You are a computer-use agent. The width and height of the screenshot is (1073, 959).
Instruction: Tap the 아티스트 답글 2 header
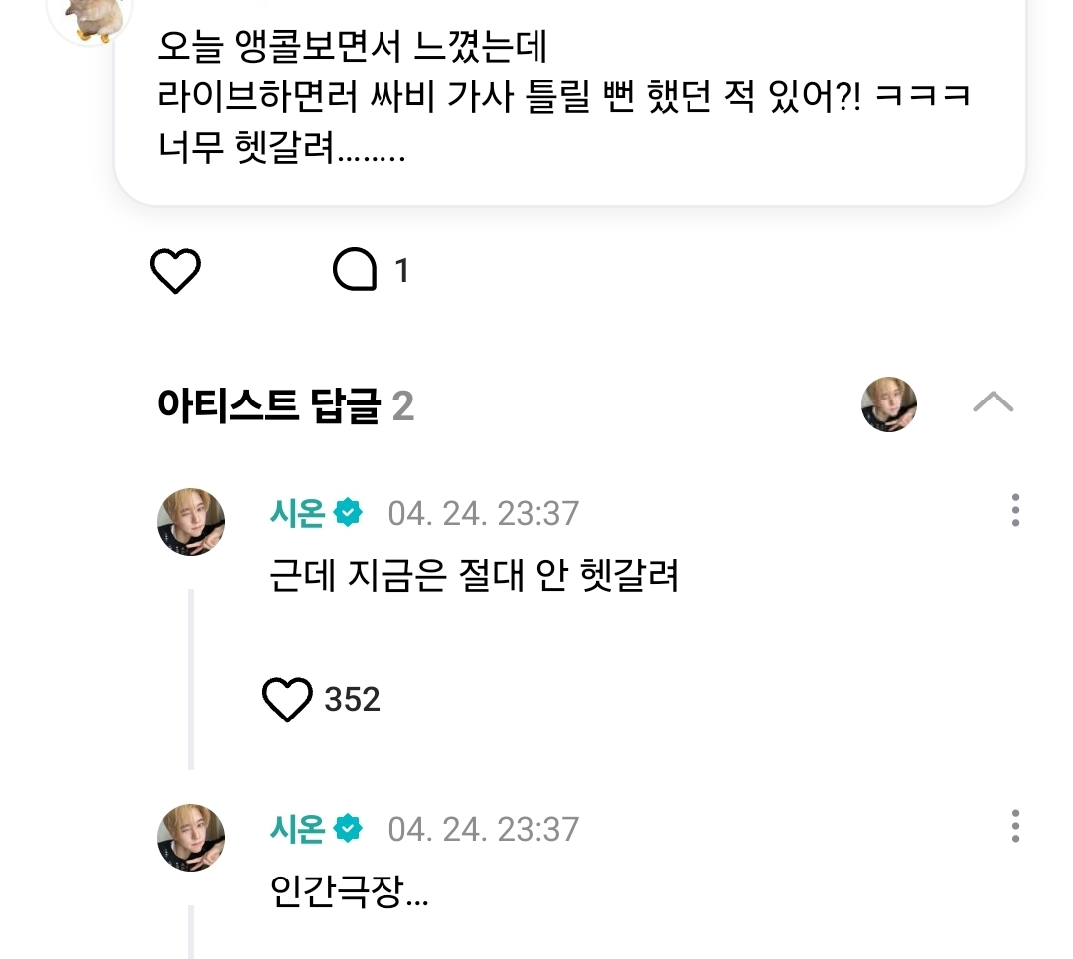coord(285,405)
